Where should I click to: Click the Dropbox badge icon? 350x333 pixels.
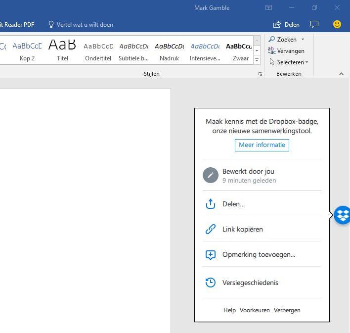coord(342,215)
